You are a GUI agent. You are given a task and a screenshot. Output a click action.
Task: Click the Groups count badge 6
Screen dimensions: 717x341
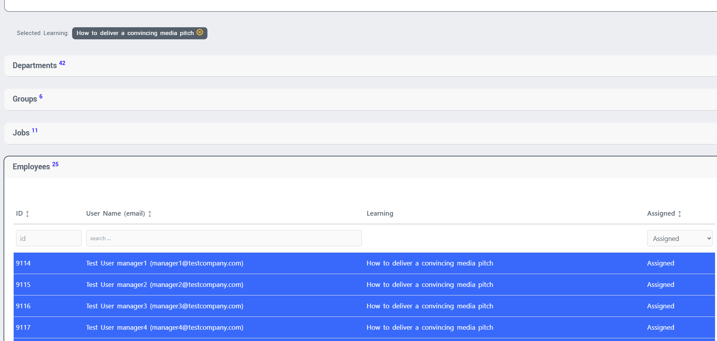click(41, 97)
